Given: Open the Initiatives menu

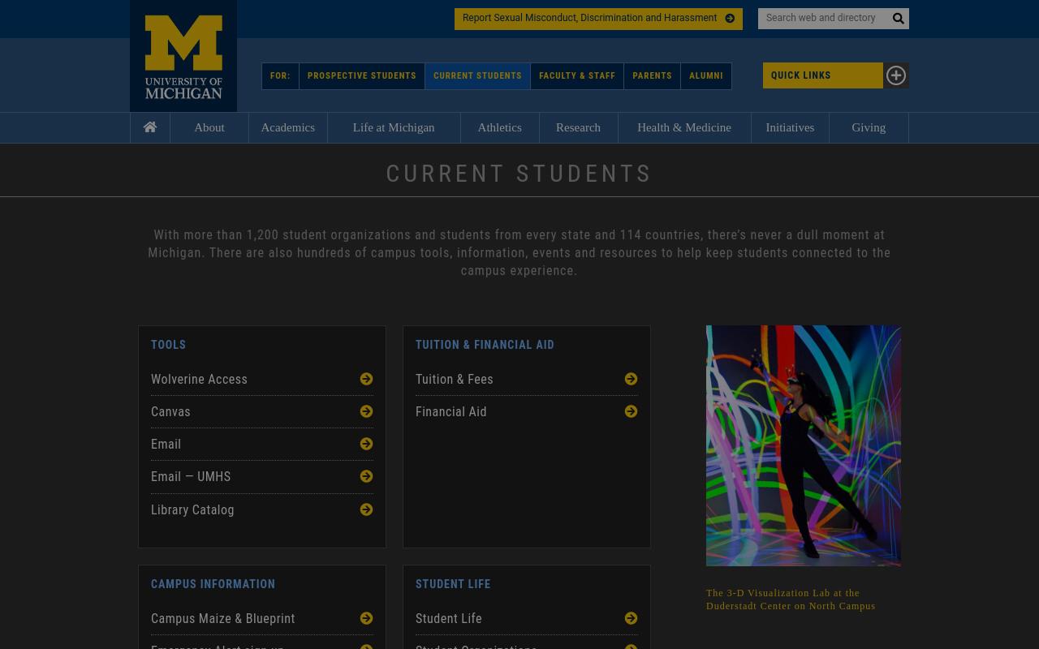Looking at the screenshot, I should coord(790,127).
